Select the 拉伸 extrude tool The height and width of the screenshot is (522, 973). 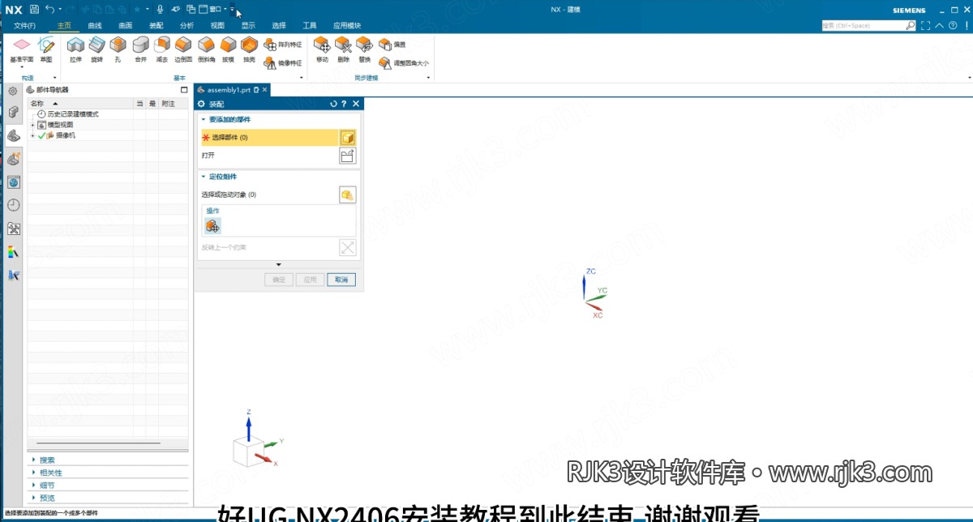(x=75, y=49)
